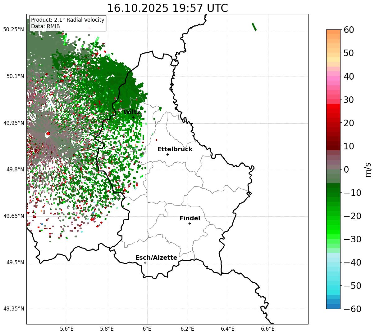
Task: Click the Findel city label
Action: pyautogui.click(x=190, y=218)
